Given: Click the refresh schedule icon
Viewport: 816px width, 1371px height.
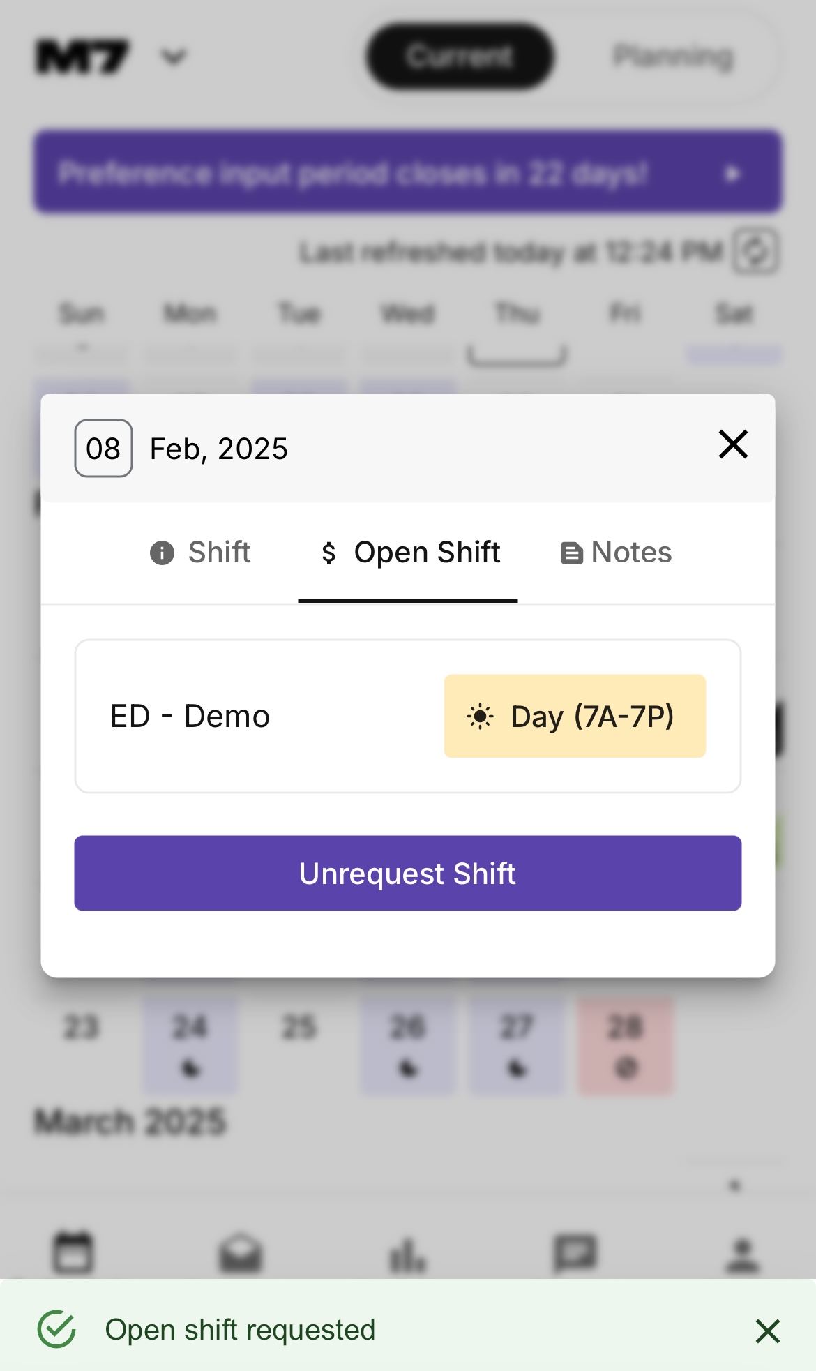Looking at the screenshot, I should [x=756, y=251].
